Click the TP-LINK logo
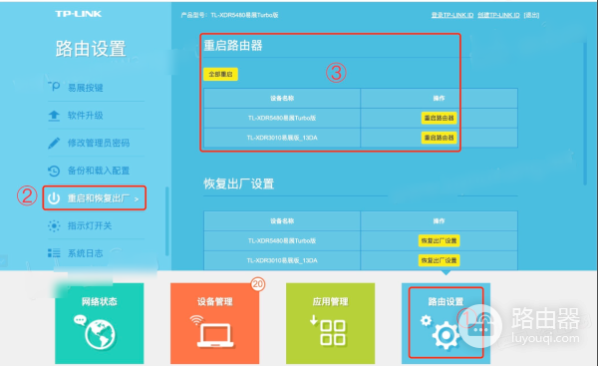Image resolution: width=598 pixels, height=366 pixels. pos(78,14)
